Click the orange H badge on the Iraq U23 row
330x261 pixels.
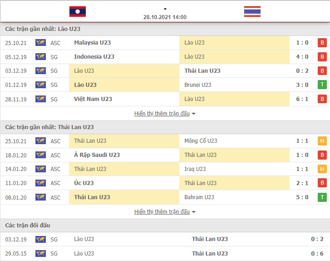(322, 169)
